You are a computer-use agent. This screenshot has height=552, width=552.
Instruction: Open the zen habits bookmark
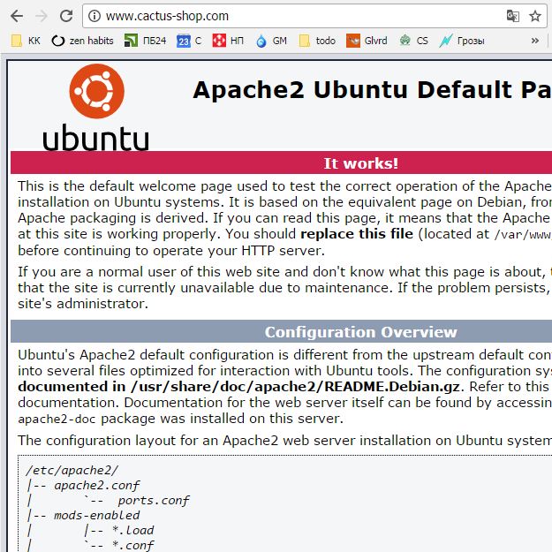click(82, 41)
